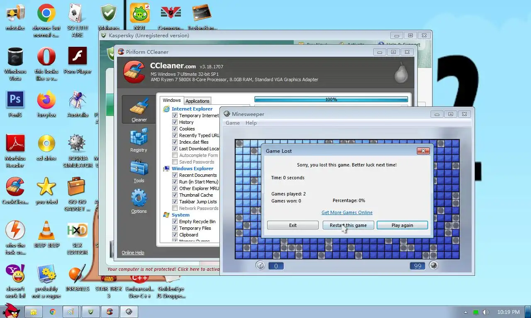Viewport: 531px width, 318px height.
Task: Click the Exit button in Game Lost dialog
Action: tap(293, 225)
